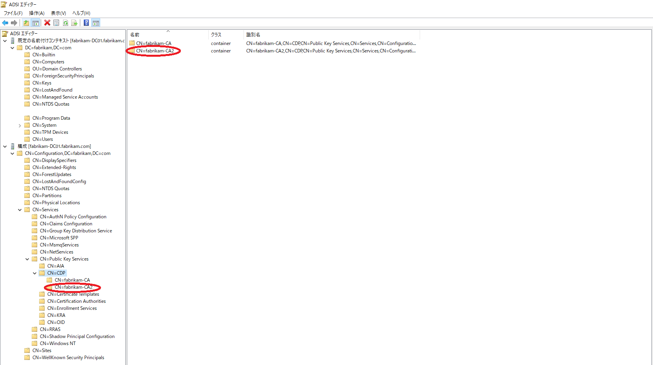Collapse the DC=fabrikam,DC=com node
Viewport: 653px width, 365px height.
click(x=12, y=48)
